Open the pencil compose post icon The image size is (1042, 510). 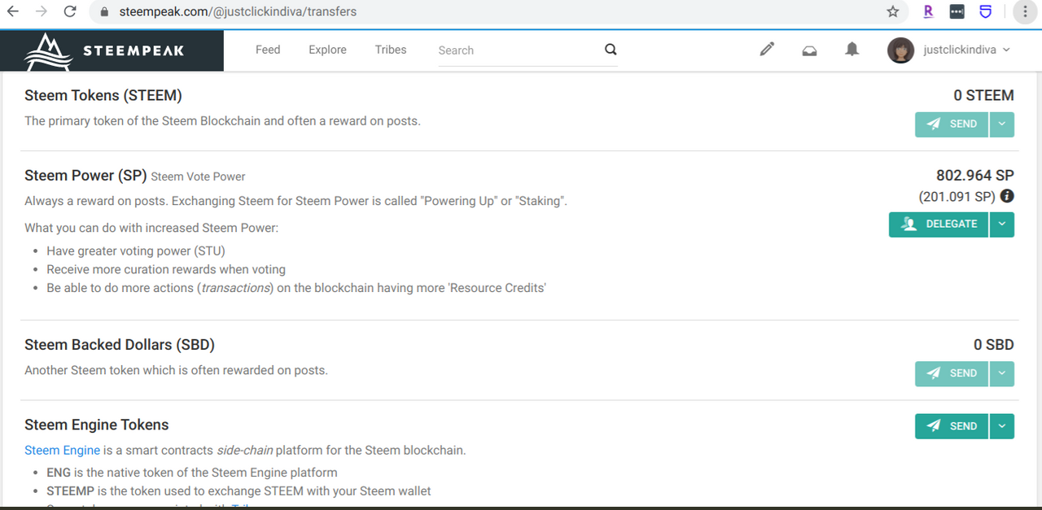[x=767, y=50]
